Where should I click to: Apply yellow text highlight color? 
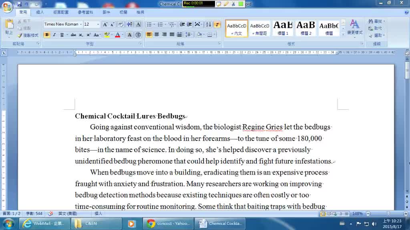pos(107,35)
